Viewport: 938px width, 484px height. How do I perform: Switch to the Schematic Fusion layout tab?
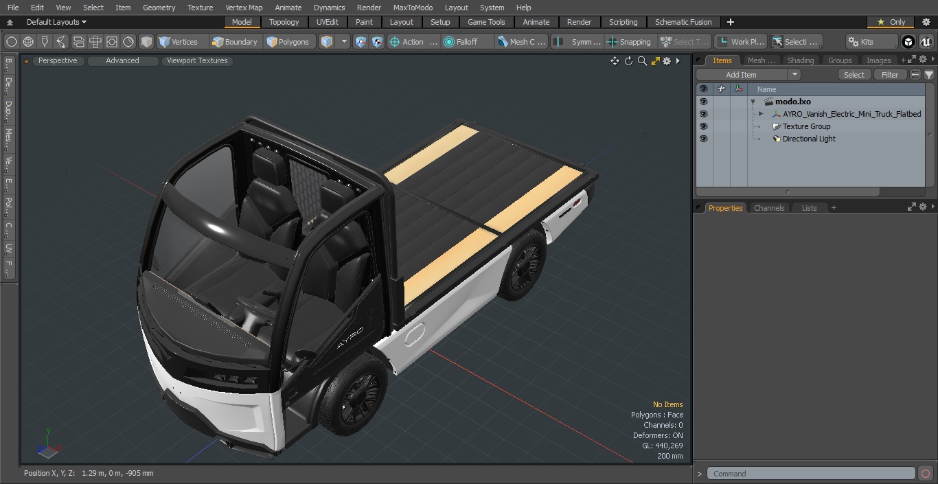pos(683,22)
